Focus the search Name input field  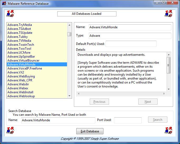tap(58, 120)
